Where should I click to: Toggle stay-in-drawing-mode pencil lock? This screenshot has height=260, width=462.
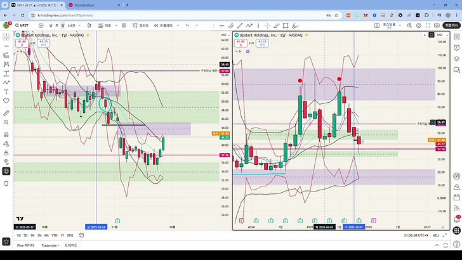coord(6,144)
